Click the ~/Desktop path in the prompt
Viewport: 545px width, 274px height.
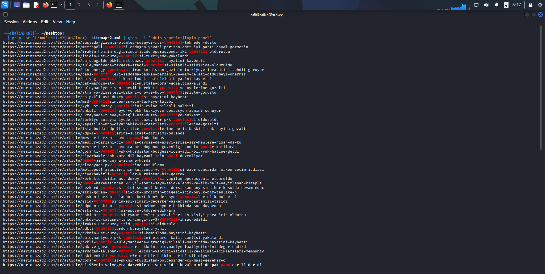52,33
